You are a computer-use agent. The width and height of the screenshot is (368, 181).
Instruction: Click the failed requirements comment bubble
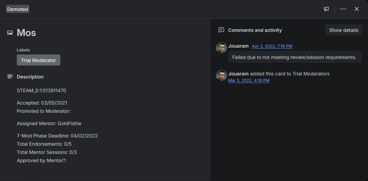[x=294, y=57]
